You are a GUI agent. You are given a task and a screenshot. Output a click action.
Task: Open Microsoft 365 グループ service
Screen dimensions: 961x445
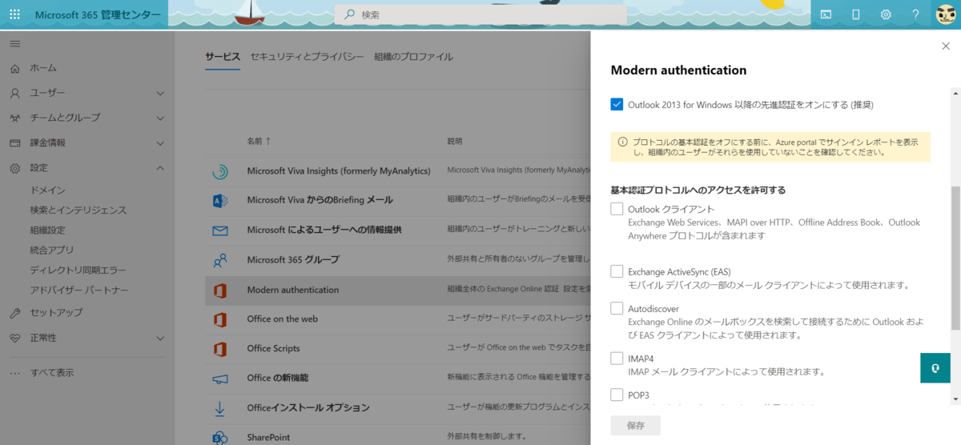point(293,260)
